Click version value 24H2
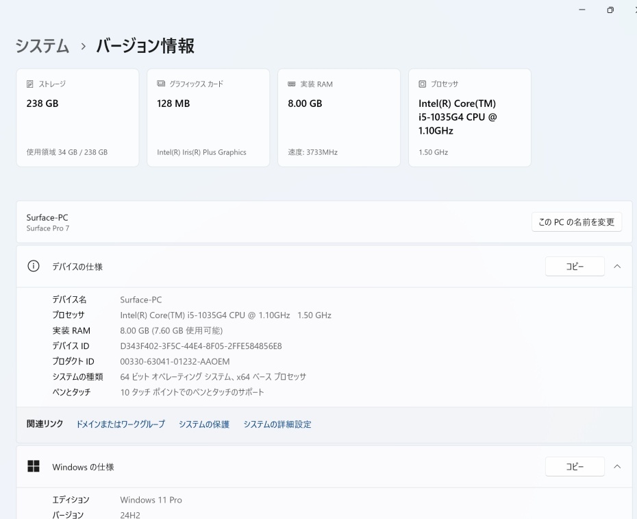The image size is (637, 519). coord(130,515)
